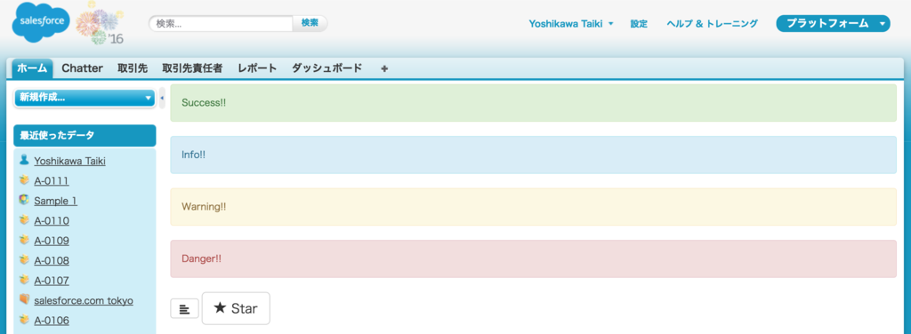The height and width of the screenshot is (334, 911).
Task: Switch to the ホーム tab
Action: click(x=33, y=68)
